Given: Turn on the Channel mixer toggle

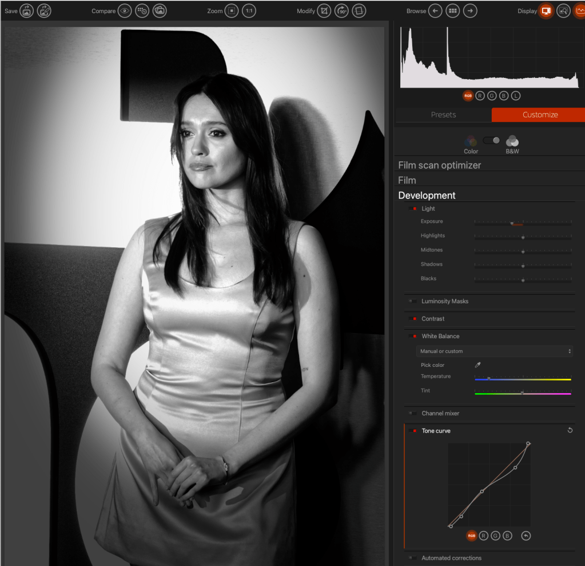Looking at the screenshot, I should coord(412,413).
